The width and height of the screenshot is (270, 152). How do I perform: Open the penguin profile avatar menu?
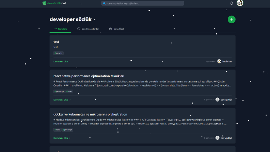[240, 3]
